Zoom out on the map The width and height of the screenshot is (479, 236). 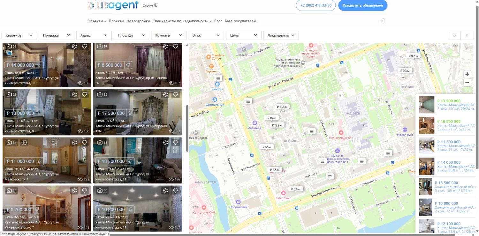[x=467, y=83]
